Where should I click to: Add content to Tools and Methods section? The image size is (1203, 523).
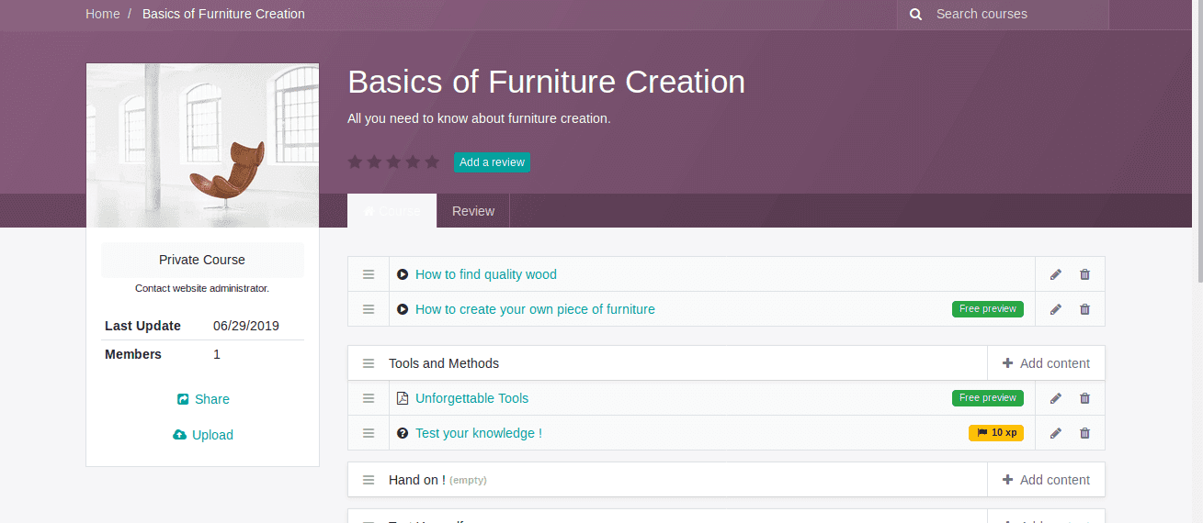pos(1046,363)
